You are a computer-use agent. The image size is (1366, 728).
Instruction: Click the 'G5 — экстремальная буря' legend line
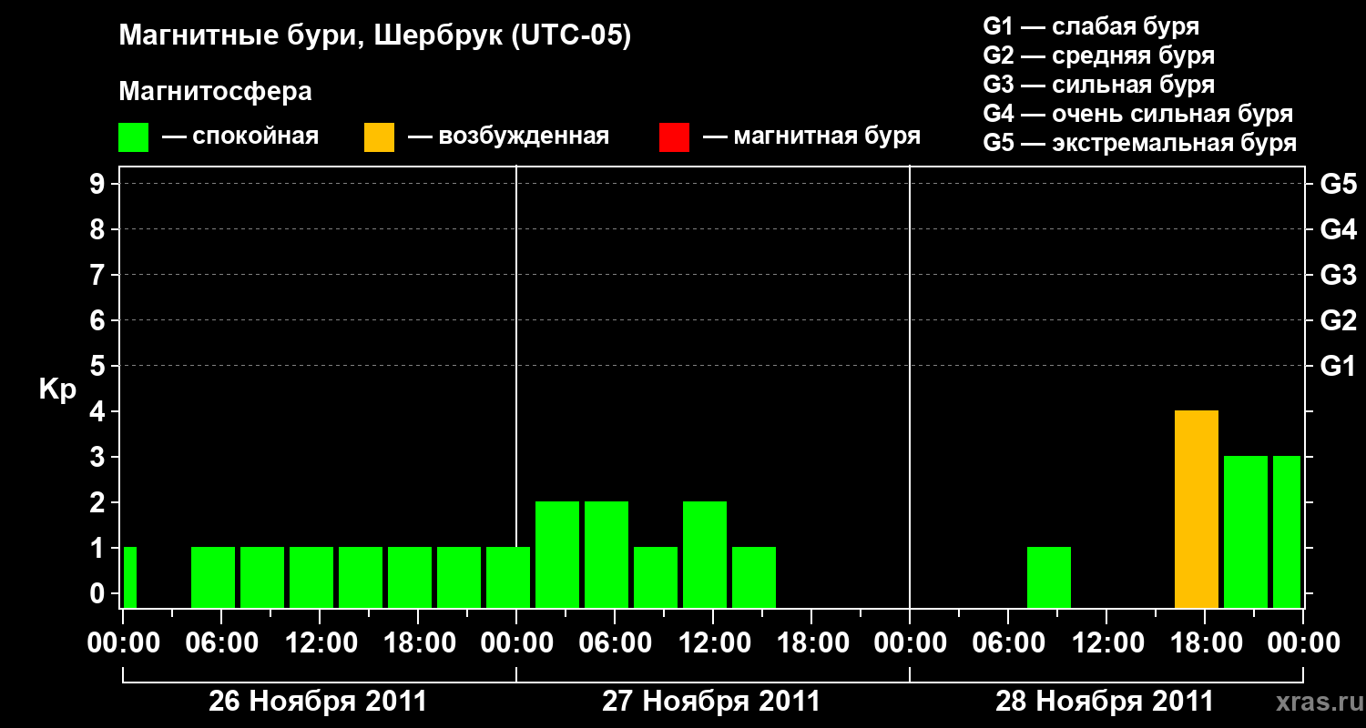1140,144
